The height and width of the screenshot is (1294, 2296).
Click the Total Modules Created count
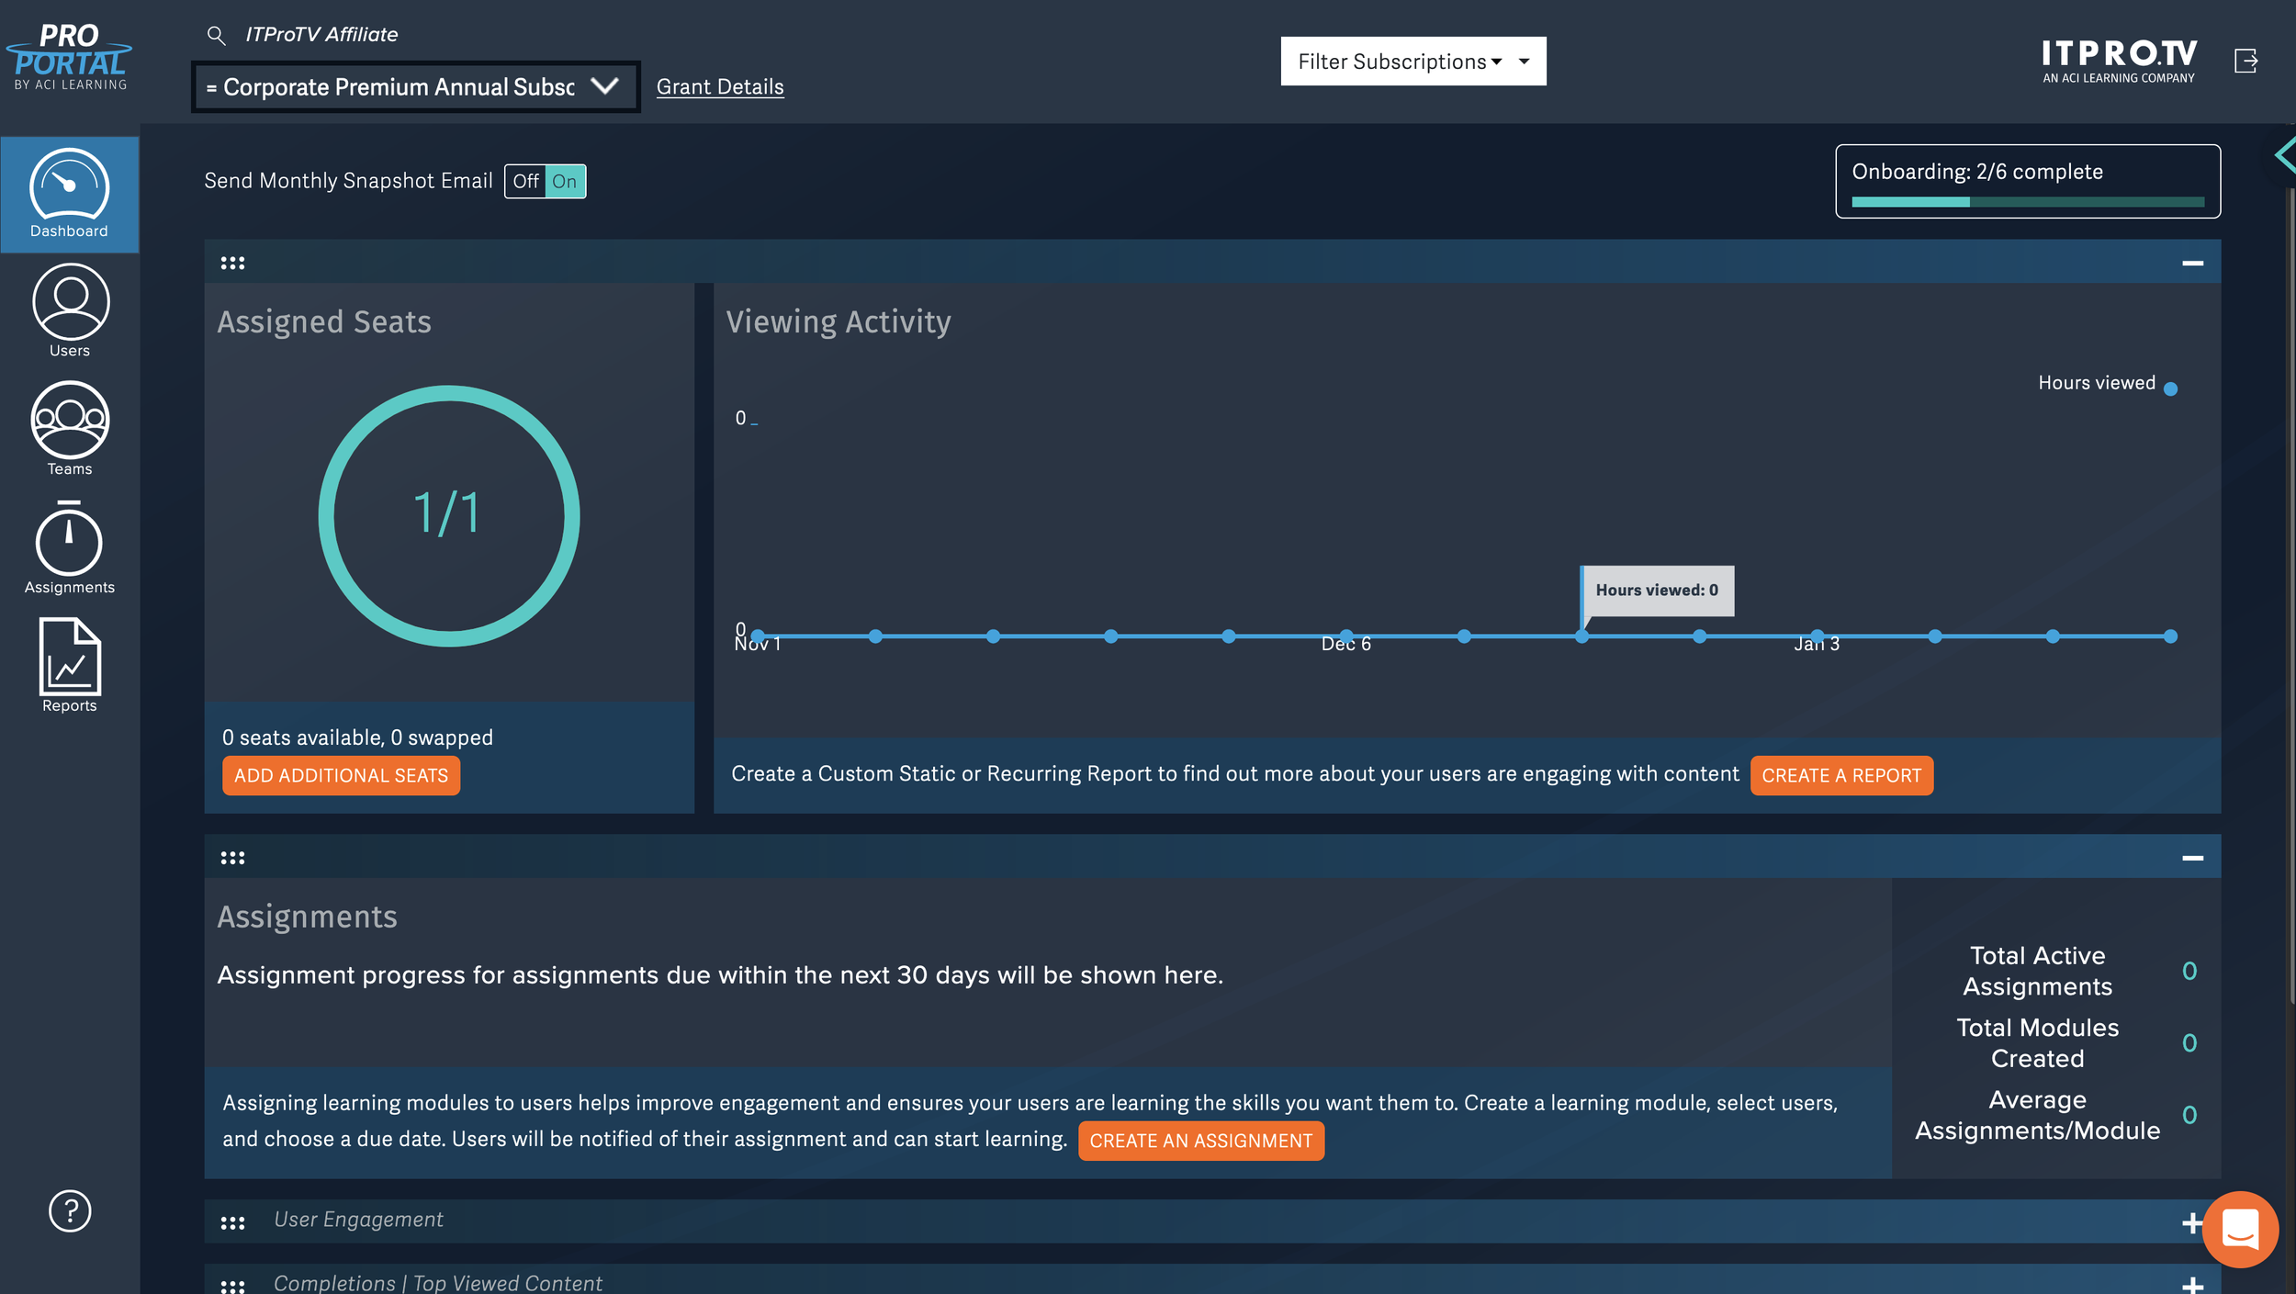pyautogui.click(x=2189, y=1042)
